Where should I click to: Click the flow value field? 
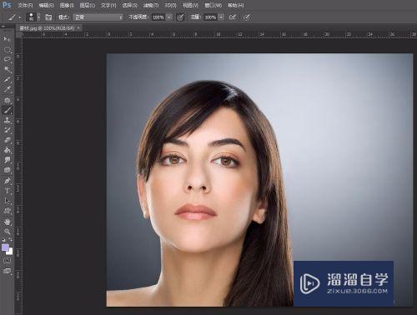click(211, 17)
